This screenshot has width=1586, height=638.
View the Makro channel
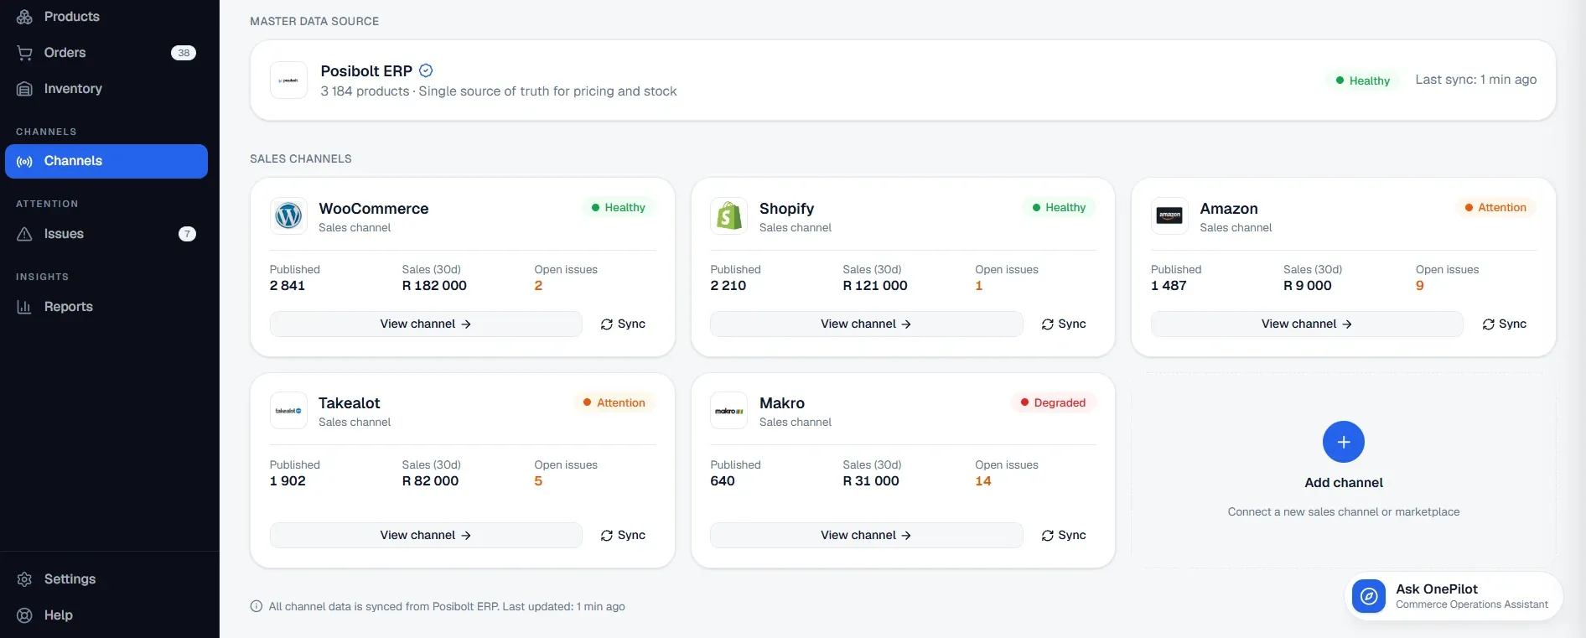866,535
